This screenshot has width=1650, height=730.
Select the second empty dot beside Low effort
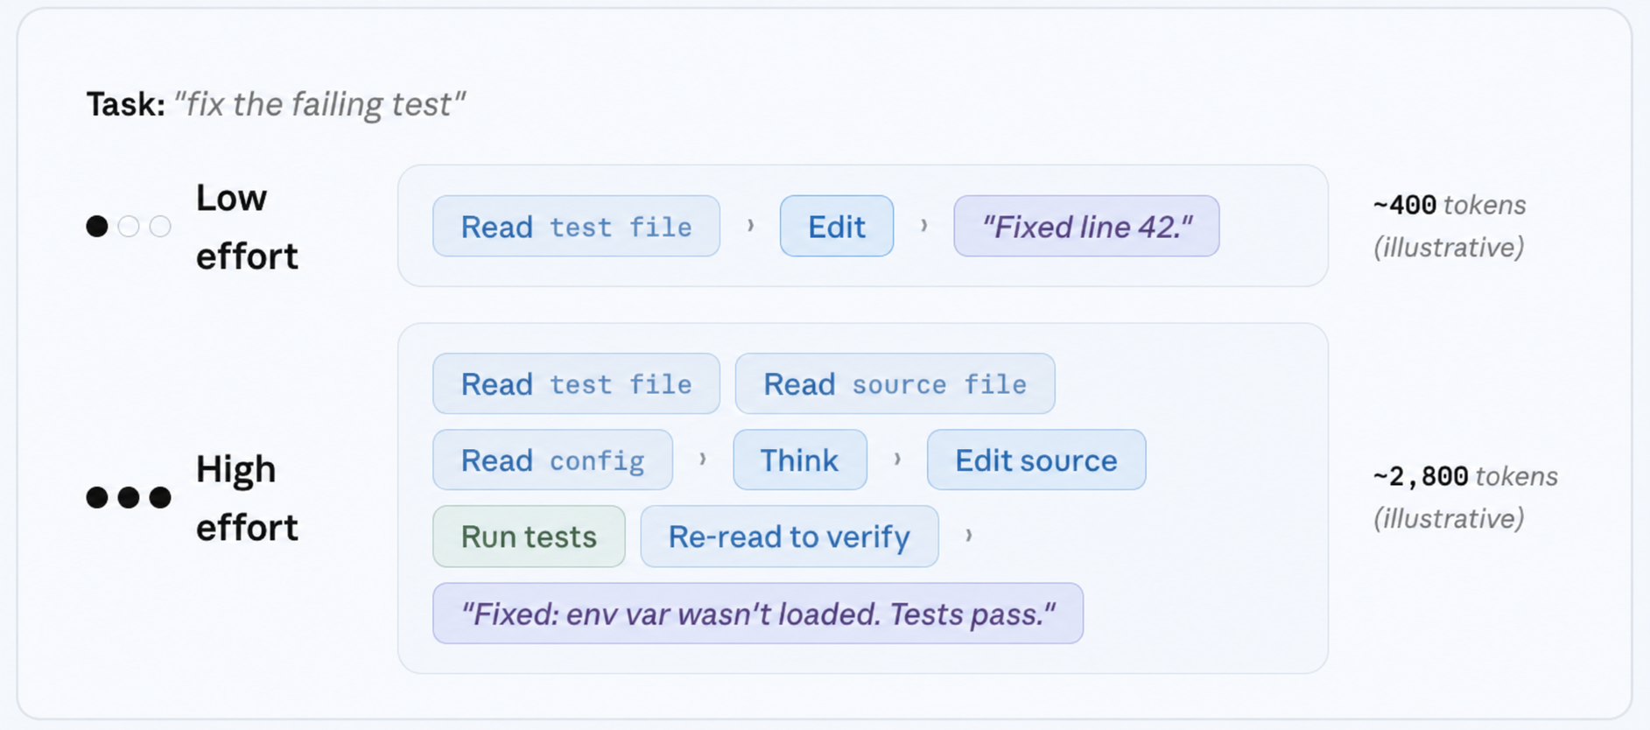tap(129, 227)
